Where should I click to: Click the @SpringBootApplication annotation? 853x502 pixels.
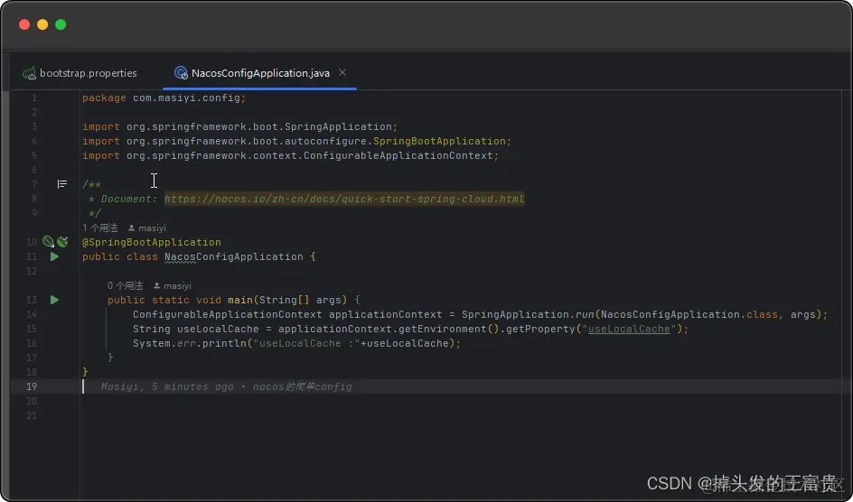point(152,242)
